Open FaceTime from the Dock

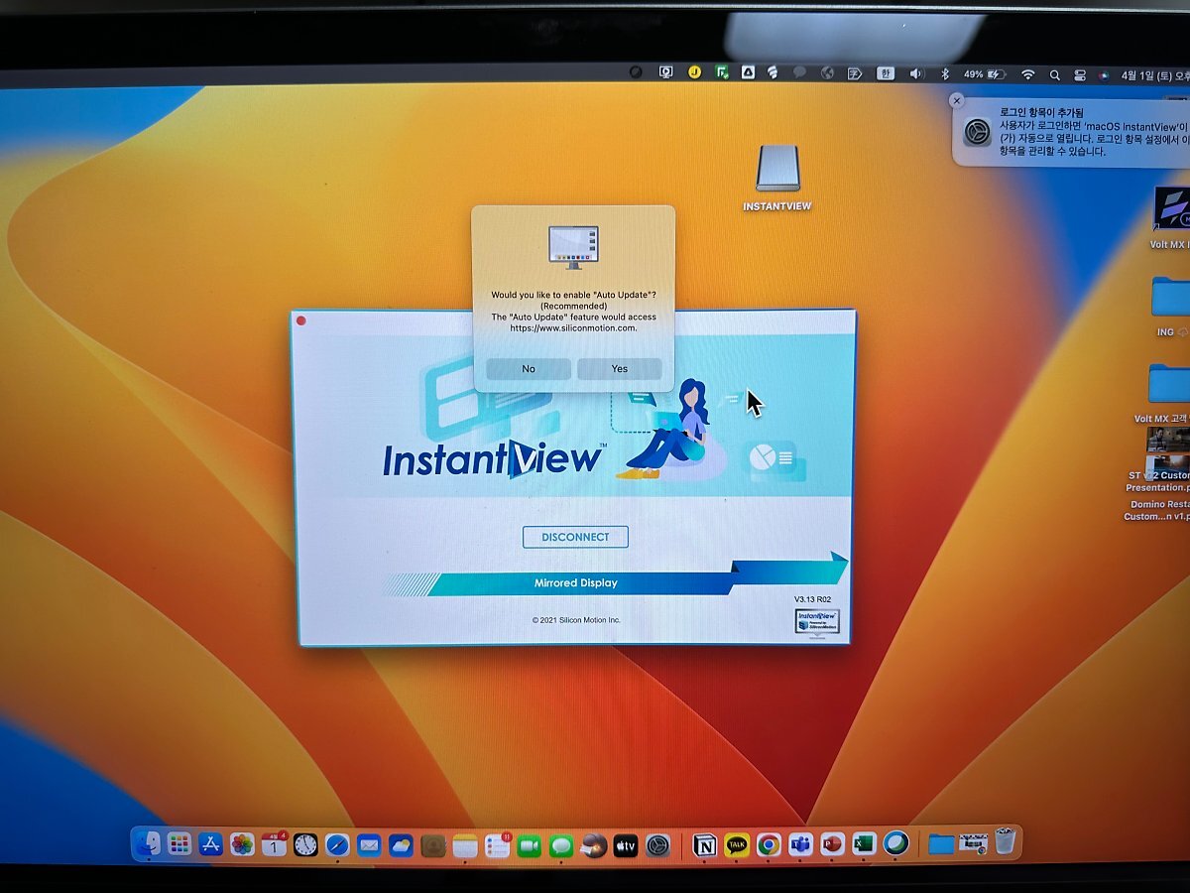tap(530, 846)
